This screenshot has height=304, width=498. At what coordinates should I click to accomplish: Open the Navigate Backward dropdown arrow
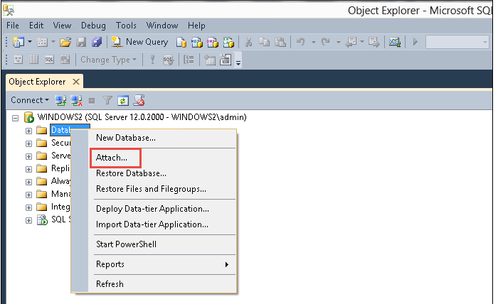pyautogui.click(x=361, y=42)
